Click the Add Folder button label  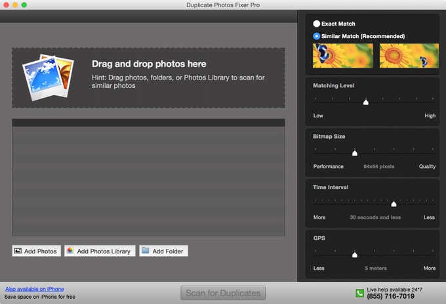pyautogui.click(x=168, y=251)
